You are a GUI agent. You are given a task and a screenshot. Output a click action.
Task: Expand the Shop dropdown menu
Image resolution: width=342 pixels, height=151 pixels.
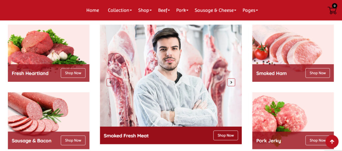coord(145,10)
